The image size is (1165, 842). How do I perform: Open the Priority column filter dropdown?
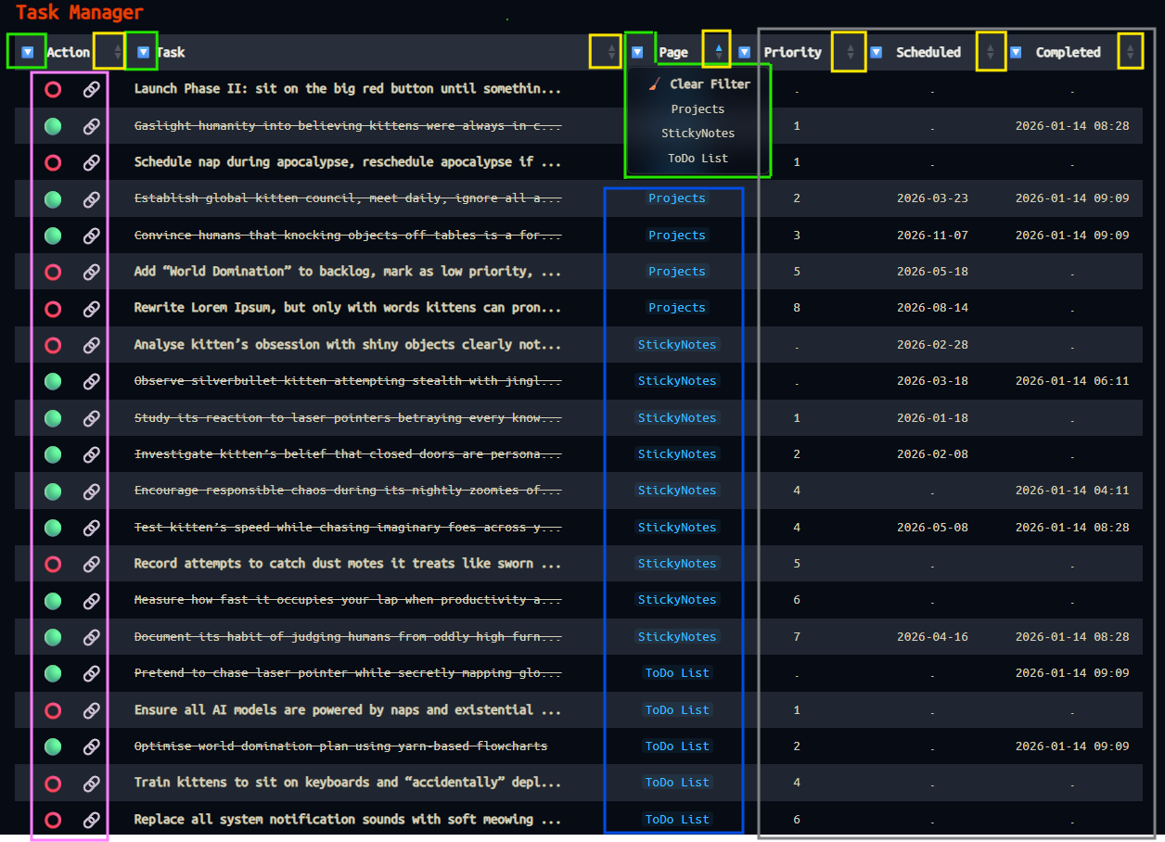tap(744, 52)
